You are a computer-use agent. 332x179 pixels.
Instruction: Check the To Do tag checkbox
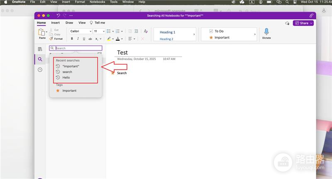point(211,31)
